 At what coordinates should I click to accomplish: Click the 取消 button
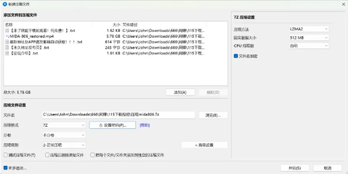pyautogui.click(x=327, y=168)
